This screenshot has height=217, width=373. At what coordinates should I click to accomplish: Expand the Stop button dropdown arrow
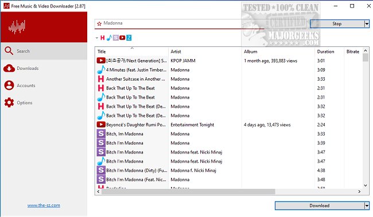click(367, 23)
